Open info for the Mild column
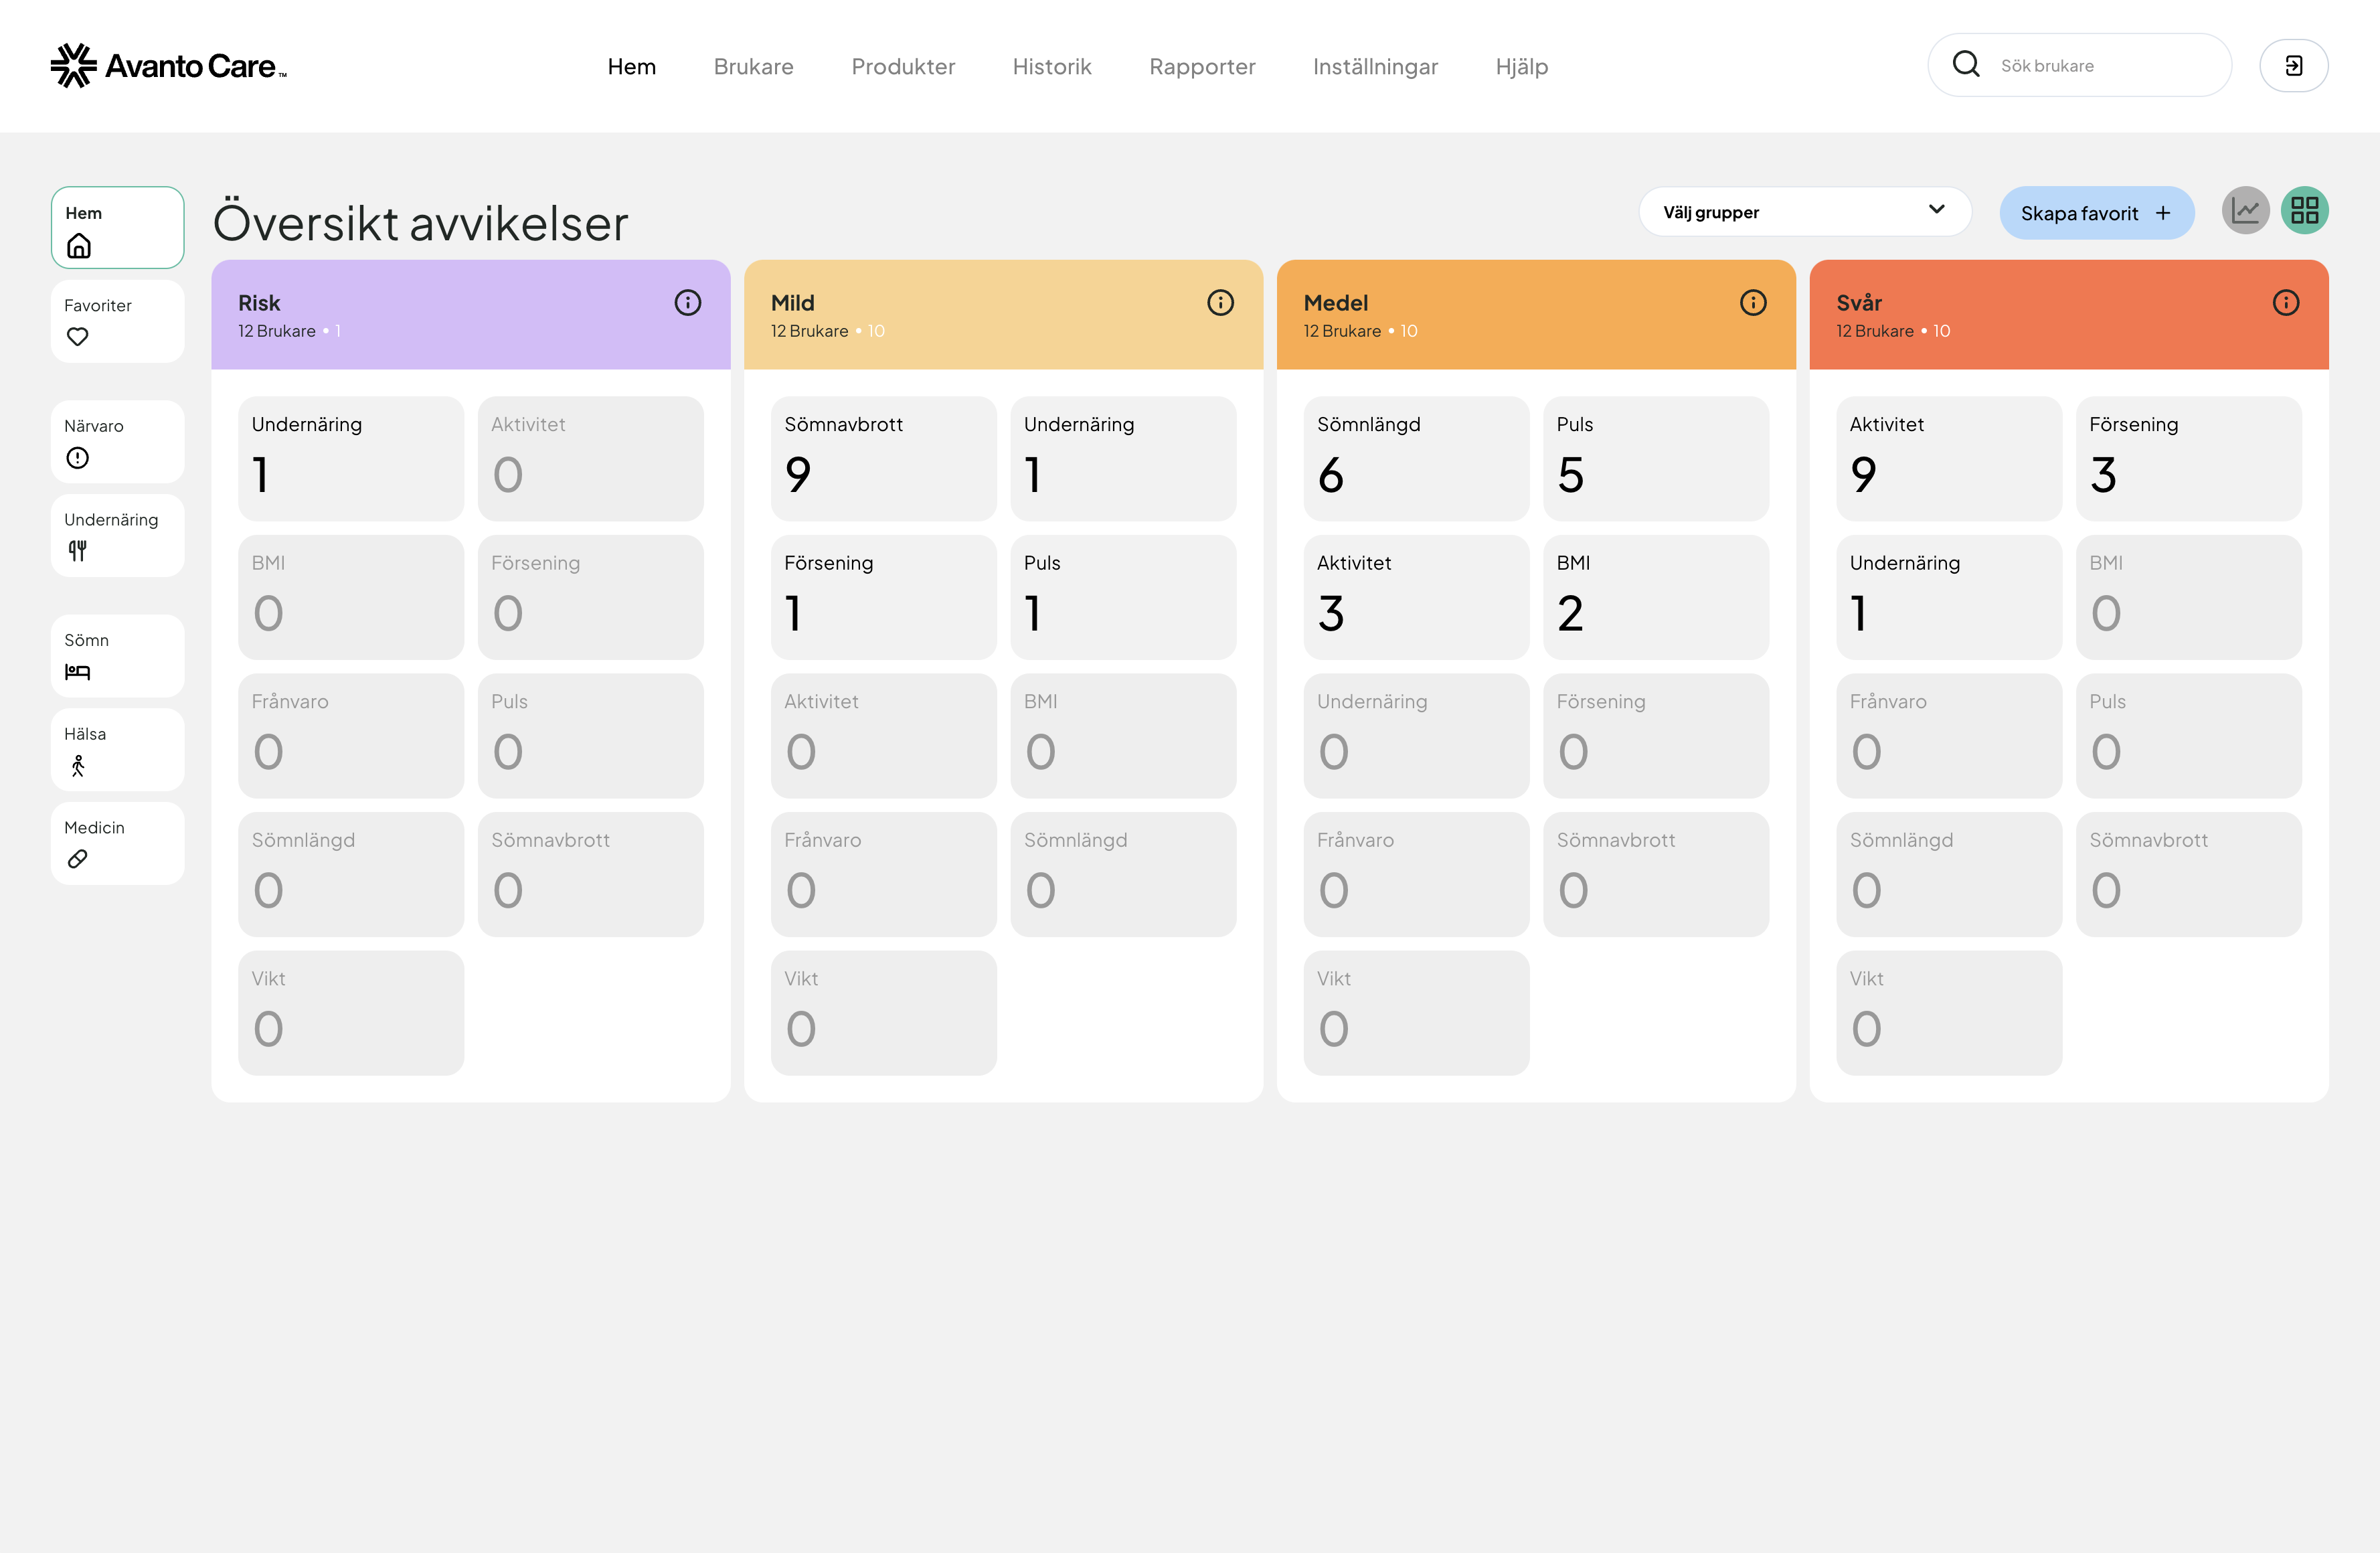Screen dimensions: 2380x1553 point(1220,303)
